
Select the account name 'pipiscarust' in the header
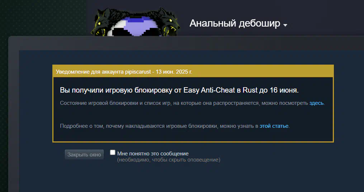click(138, 72)
